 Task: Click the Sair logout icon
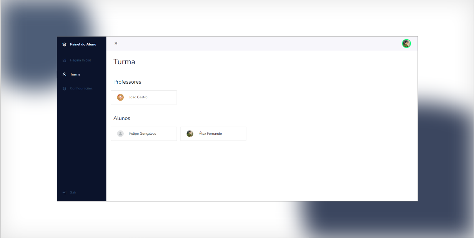64,192
